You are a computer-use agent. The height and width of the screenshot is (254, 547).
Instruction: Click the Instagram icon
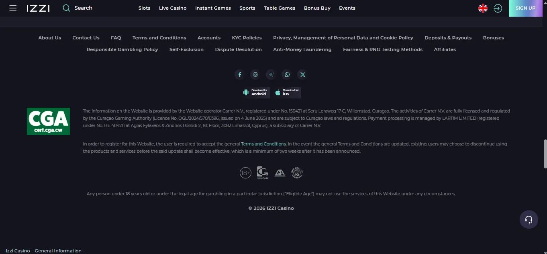tap(255, 74)
